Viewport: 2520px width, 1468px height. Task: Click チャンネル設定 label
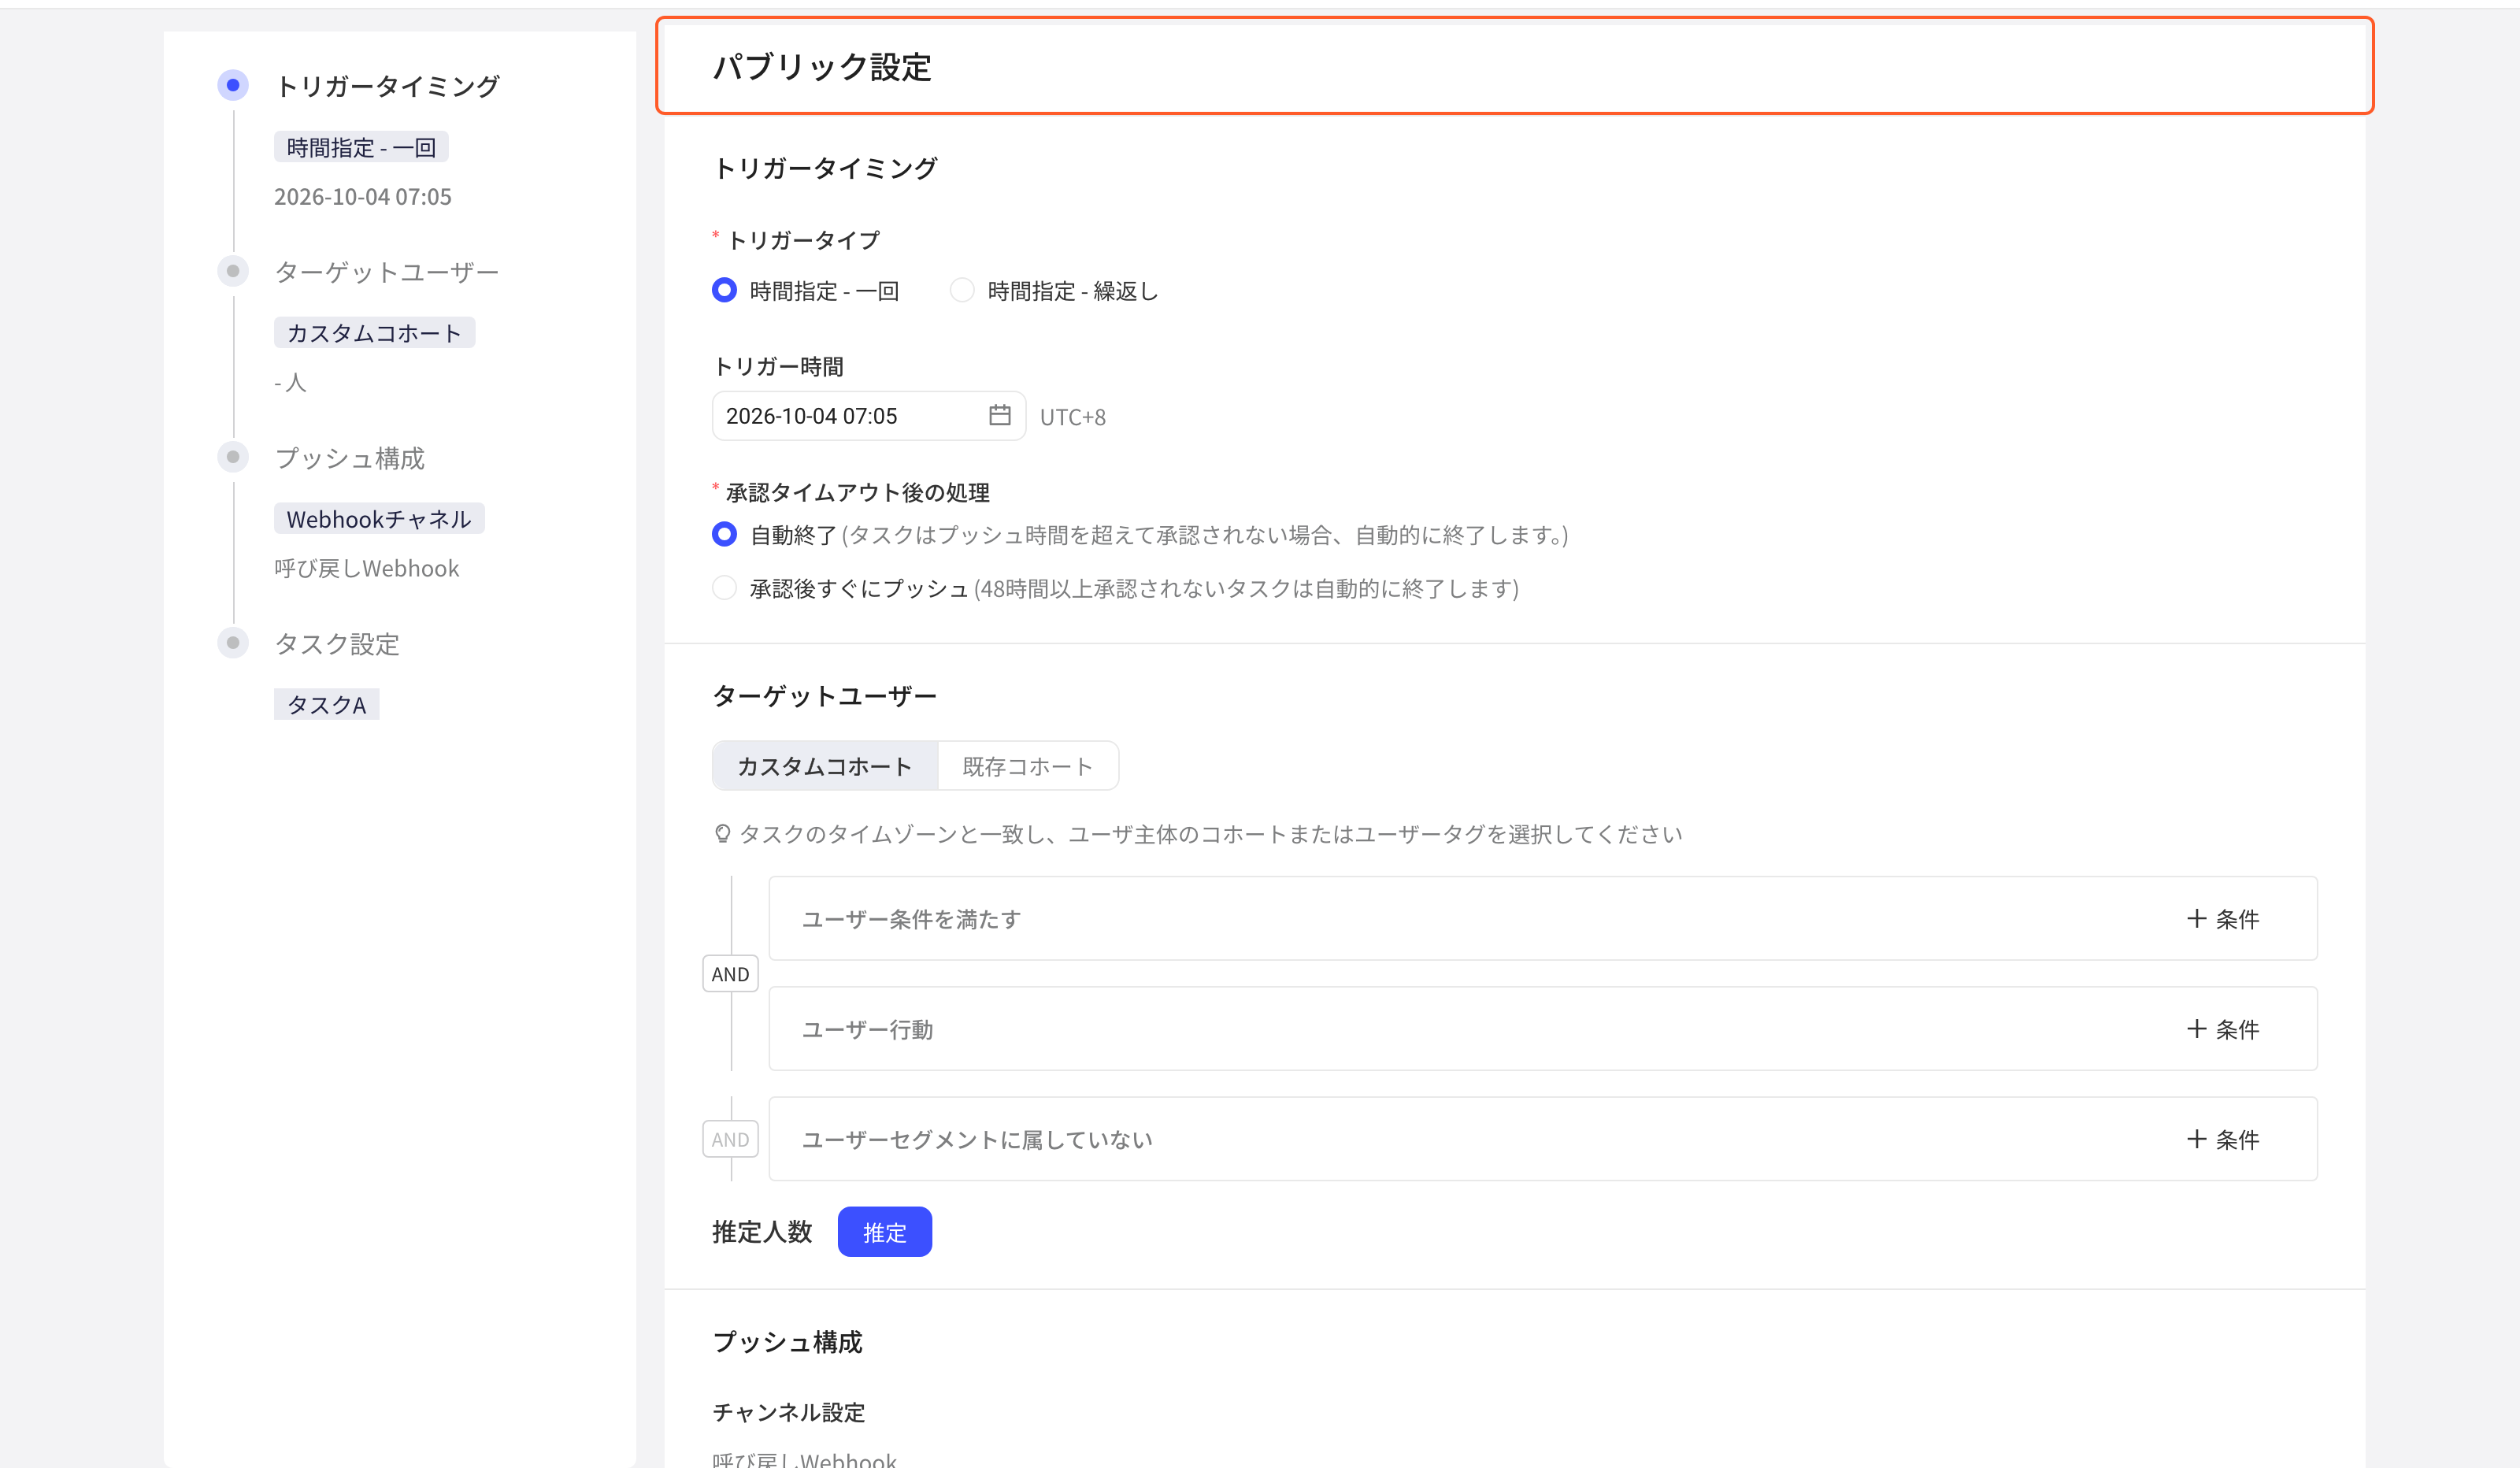coord(789,1412)
